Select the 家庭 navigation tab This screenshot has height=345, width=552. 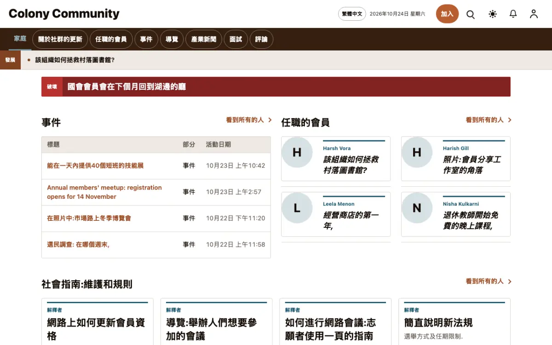20,39
